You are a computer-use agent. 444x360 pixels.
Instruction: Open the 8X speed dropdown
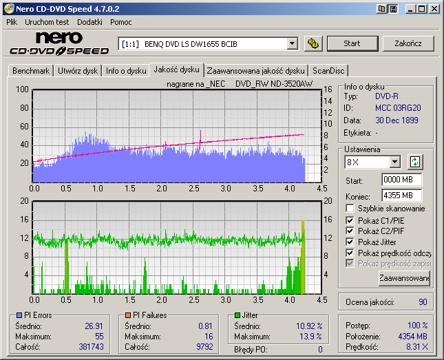coord(394,162)
